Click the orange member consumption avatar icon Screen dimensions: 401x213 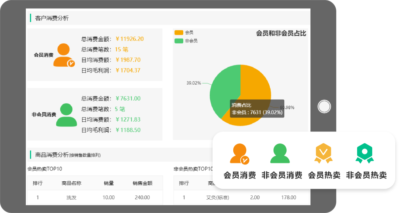pos(64,55)
